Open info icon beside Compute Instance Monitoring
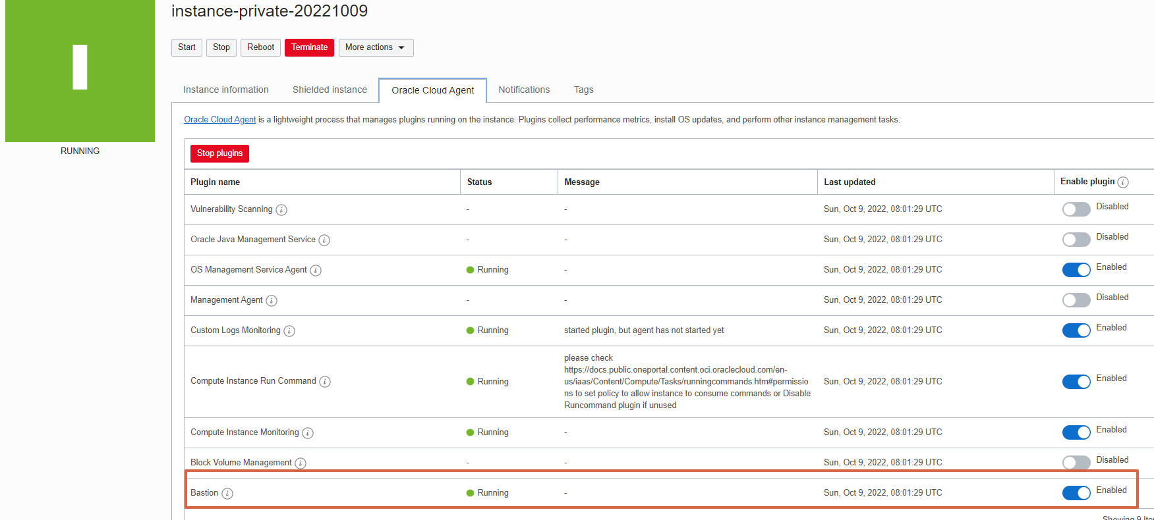 click(308, 433)
